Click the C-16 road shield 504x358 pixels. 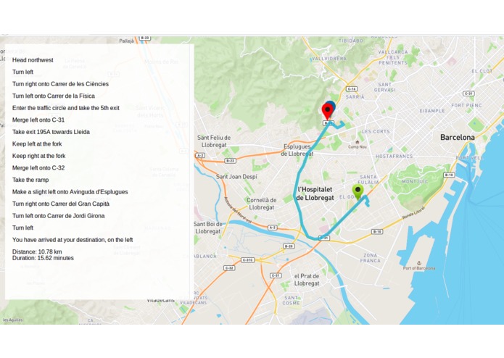click(x=351, y=89)
